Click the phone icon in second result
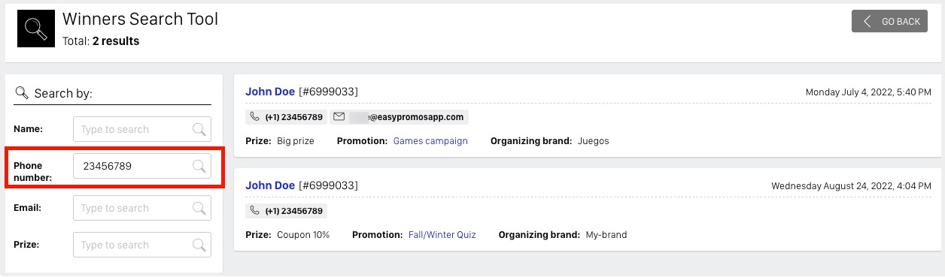 (254, 211)
